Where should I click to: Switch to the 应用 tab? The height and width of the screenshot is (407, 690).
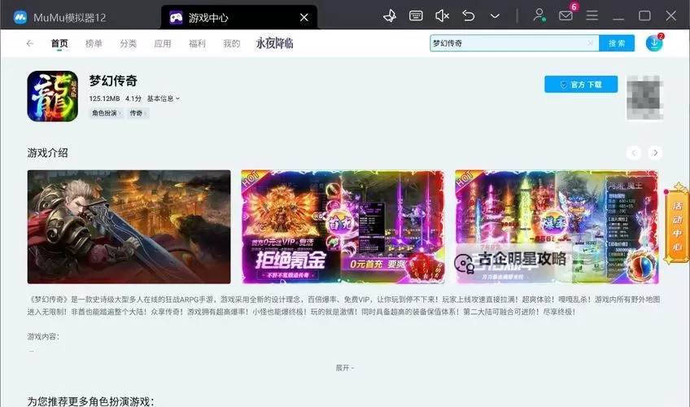[x=163, y=43]
